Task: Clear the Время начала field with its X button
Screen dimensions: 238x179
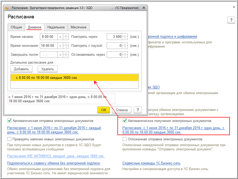Action: pos(60,37)
